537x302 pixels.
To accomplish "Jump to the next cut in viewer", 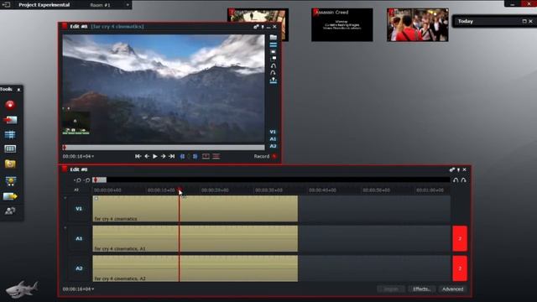I will pyautogui.click(x=171, y=156).
